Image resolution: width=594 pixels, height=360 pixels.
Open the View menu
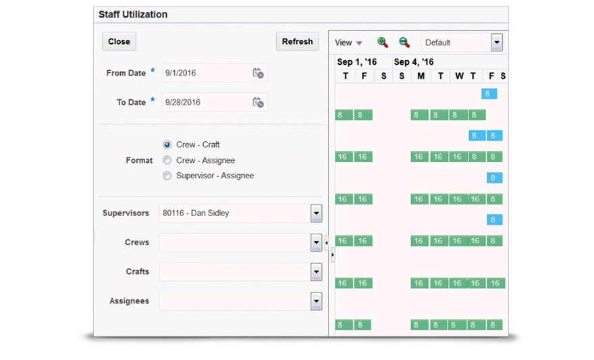[x=348, y=43]
